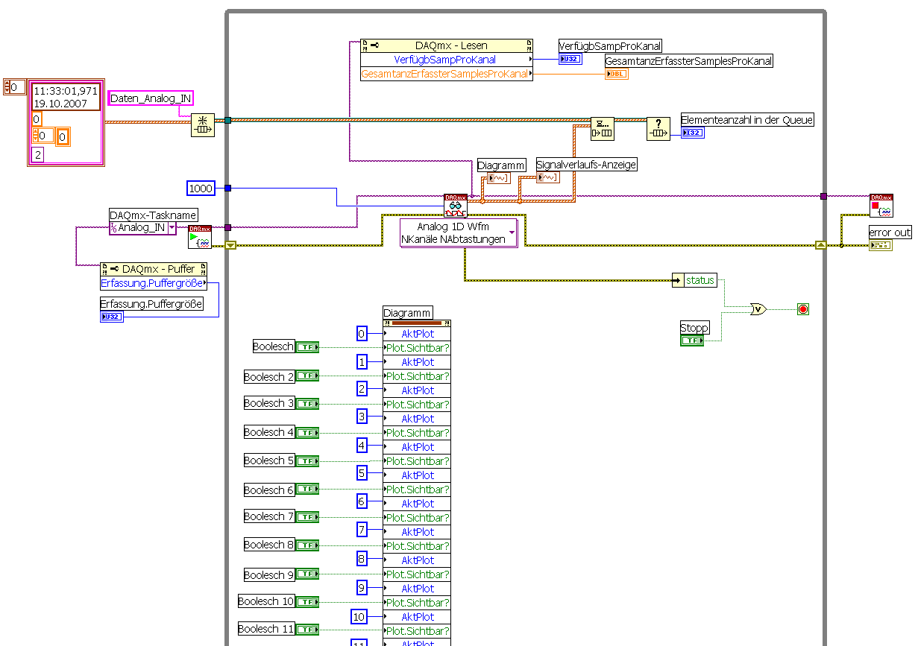
Task: Select the error out indicator terminal
Action: point(880,244)
